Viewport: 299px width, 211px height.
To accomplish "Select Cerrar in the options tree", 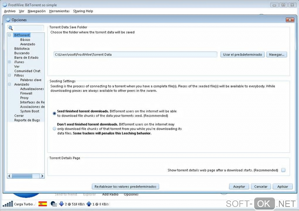I will tap(19, 116).
